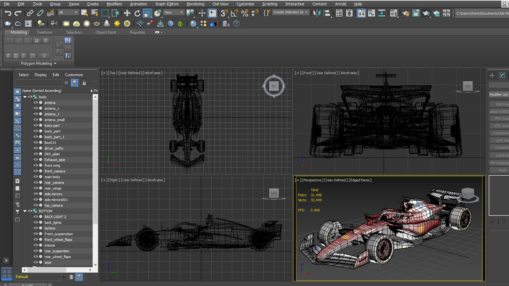
Task: Click the Undo arrow icon
Action: [8, 13]
